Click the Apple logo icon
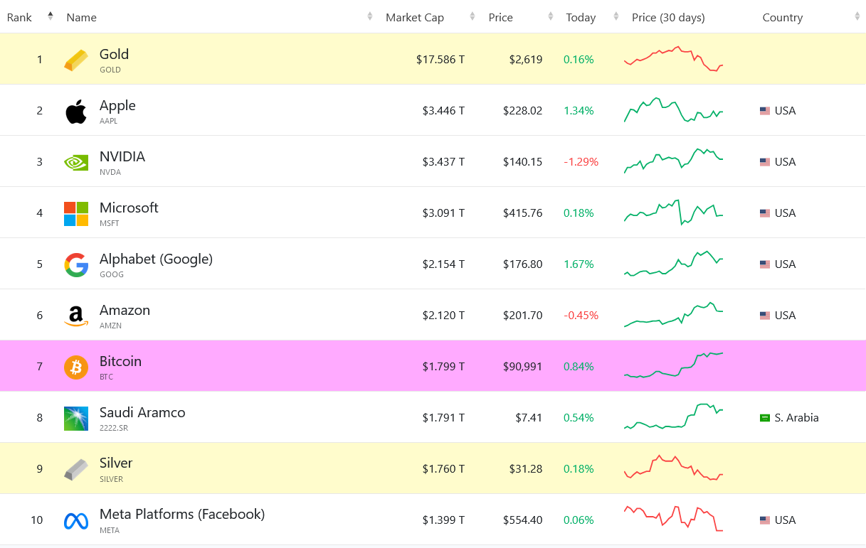This screenshot has width=866, height=548. pos(76,112)
